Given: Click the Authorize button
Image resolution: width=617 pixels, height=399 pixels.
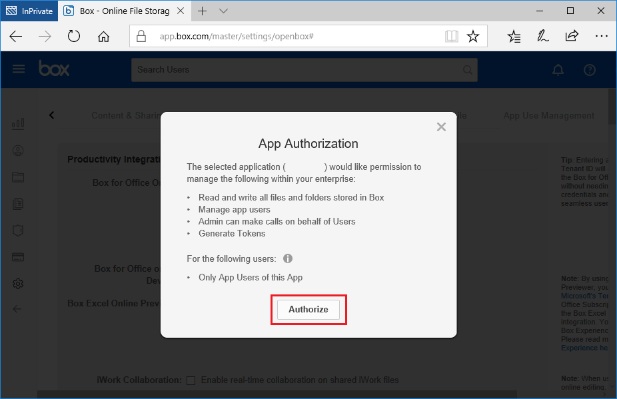Looking at the screenshot, I should (x=308, y=309).
